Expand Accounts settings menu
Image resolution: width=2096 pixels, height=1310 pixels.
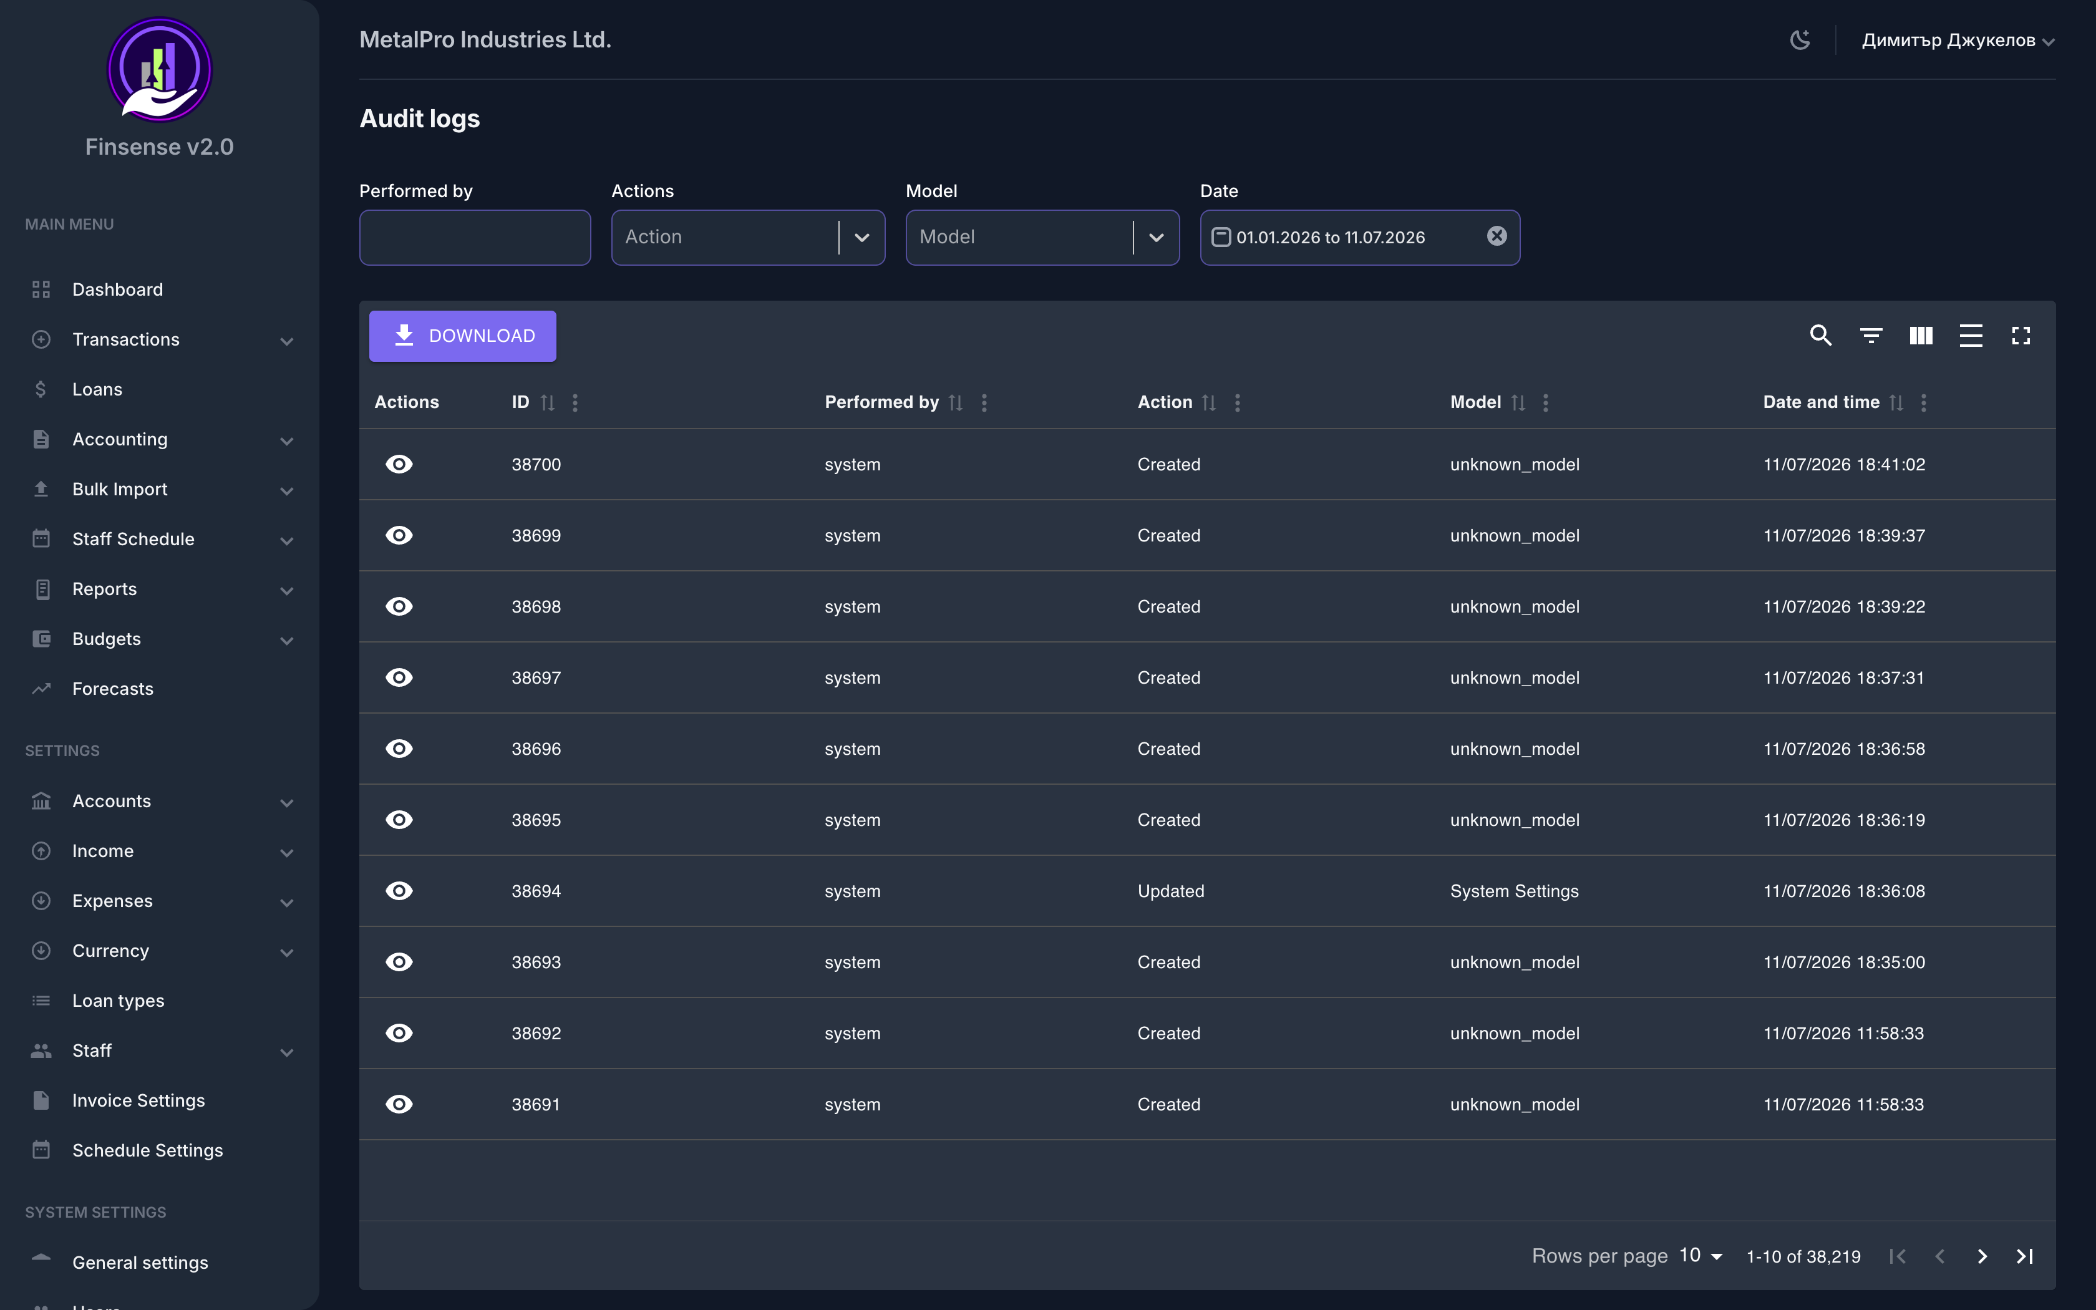pos(159,802)
